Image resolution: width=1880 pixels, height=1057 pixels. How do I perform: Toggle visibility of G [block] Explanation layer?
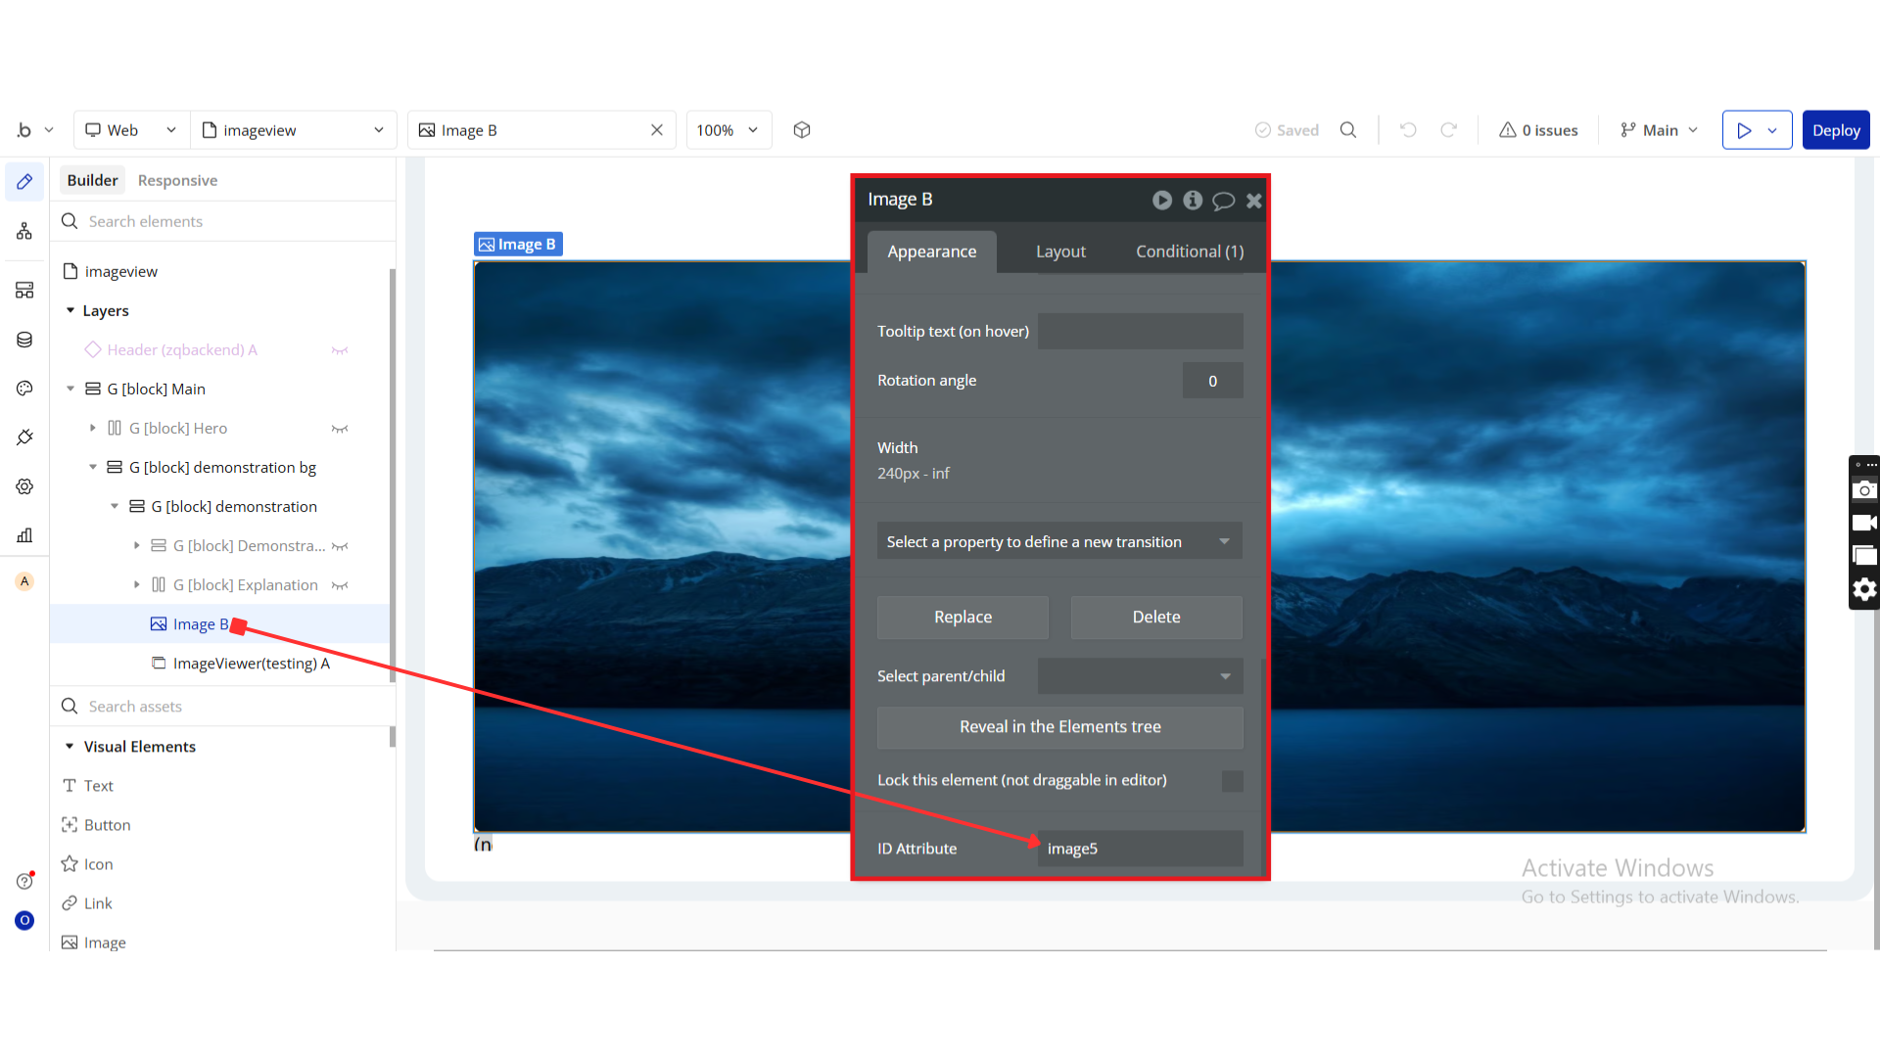[340, 585]
